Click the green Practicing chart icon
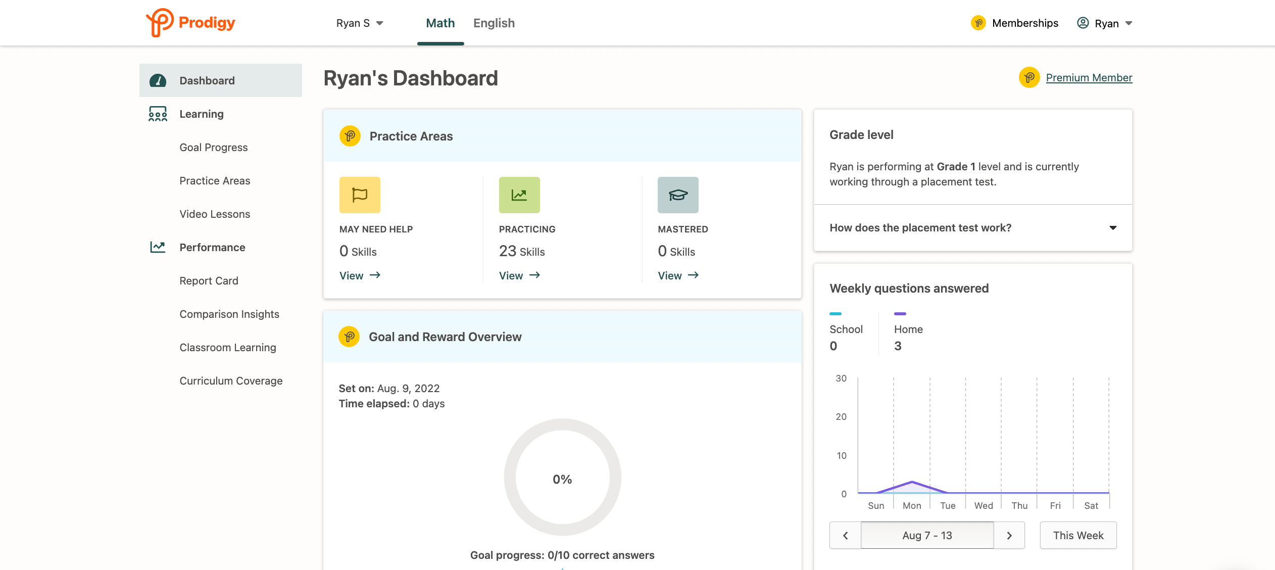The image size is (1275, 570). point(519,195)
